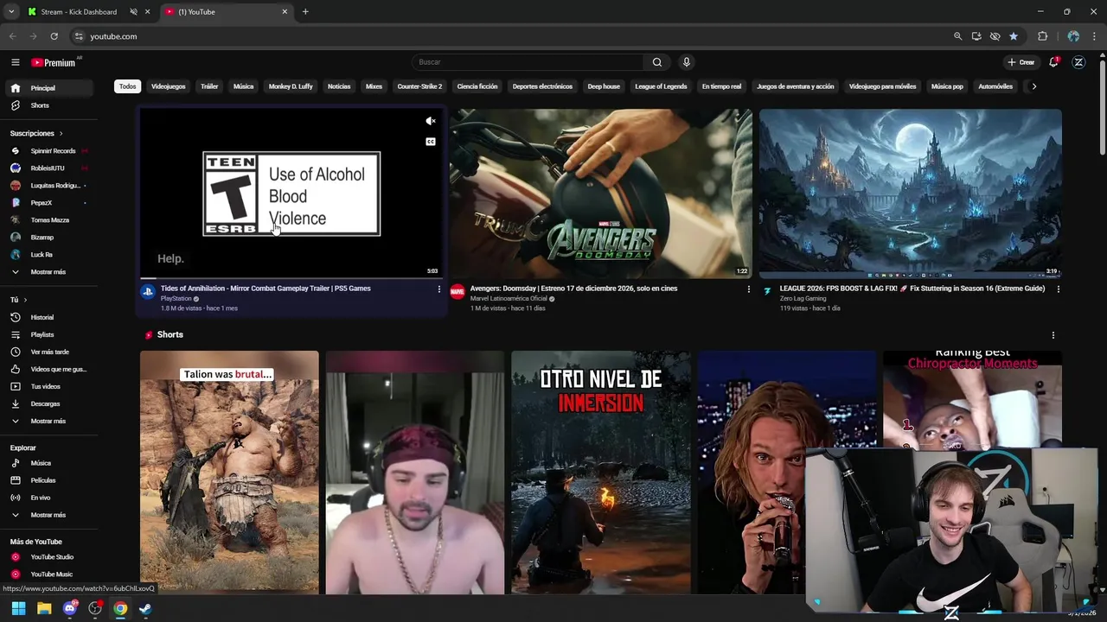
Task: Open the Zero Lag Gaming channel link
Action: pyautogui.click(x=803, y=299)
